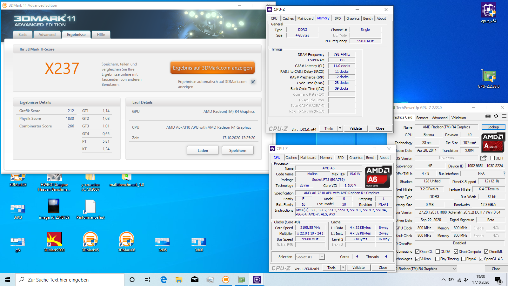The width and height of the screenshot is (508, 286).
Task: Toggle CUDA checkbox in GPU-Z
Action: tap(438, 252)
